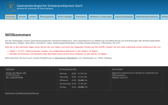Select Öffnungszeiten in the navigation bar
Image resolution: width=168 pixels, height=105 pixels.
tap(47, 17)
